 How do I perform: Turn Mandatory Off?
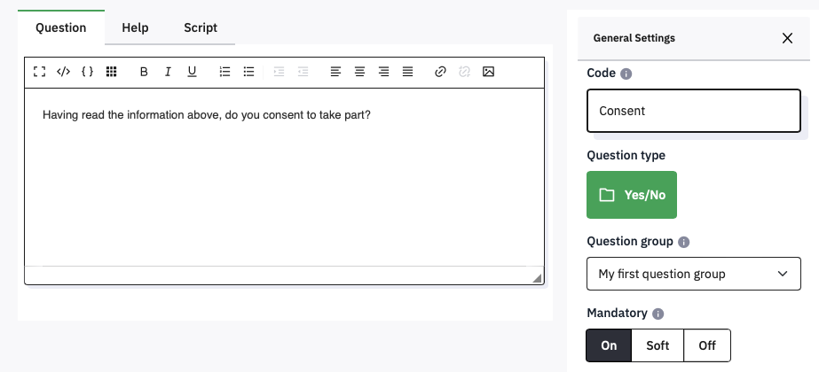(x=707, y=345)
